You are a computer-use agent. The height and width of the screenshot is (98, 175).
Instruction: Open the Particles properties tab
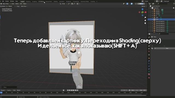(x=149, y=63)
